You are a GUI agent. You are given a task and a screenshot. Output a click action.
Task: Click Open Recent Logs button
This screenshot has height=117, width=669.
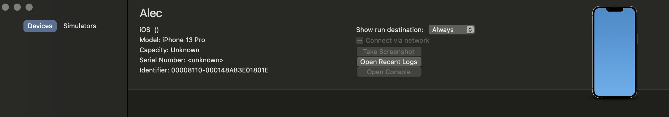pos(389,62)
